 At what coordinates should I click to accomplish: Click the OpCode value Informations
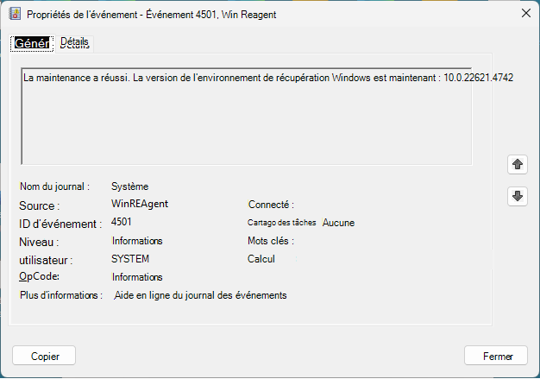click(137, 277)
